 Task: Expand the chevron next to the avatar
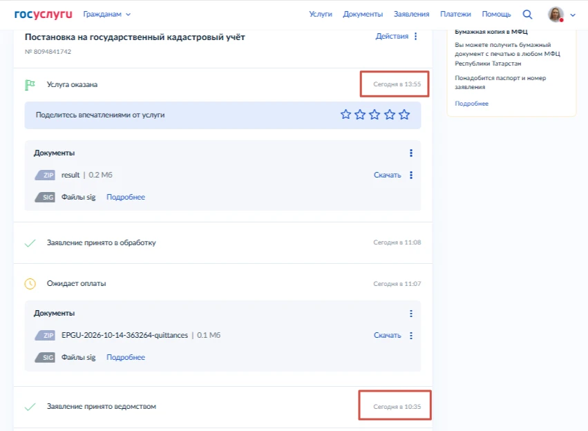coord(573,15)
